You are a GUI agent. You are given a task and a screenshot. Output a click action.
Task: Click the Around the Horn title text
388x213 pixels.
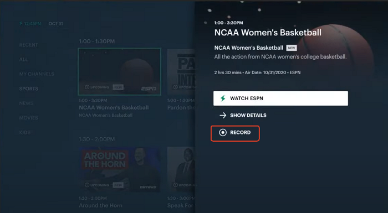coord(100,205)
